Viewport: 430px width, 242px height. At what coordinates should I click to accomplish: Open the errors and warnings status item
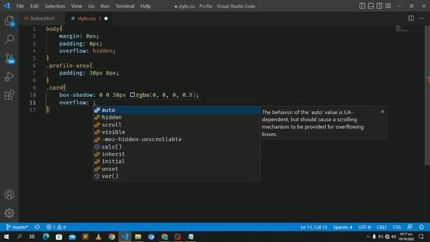tap(56, 227)
